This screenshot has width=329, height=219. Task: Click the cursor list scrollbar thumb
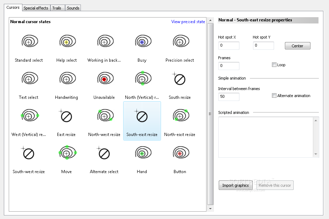[210, 114]
